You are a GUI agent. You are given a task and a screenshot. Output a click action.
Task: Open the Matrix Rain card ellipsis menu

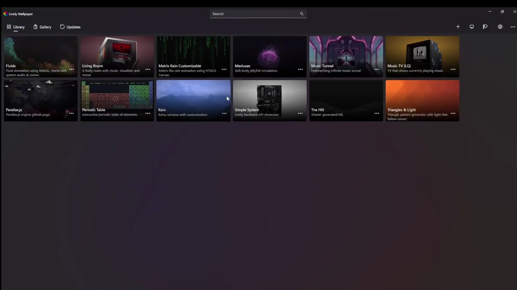pos(224,69)
